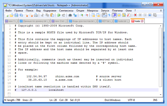The image size is (167, 106).
Task: Click the Print toolbar icon
Action: click(36, 15)
